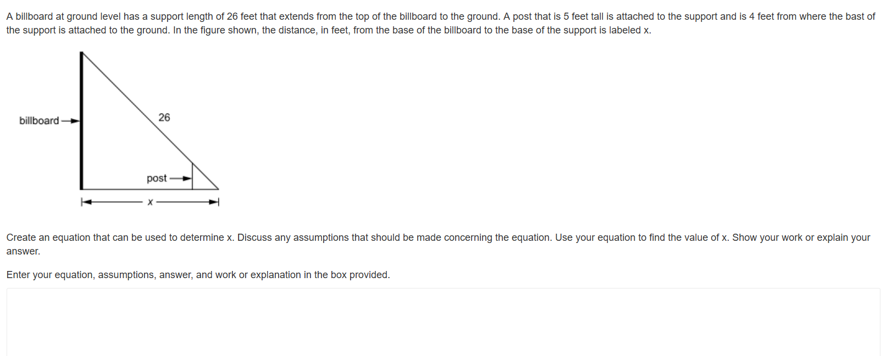Image resolution: width=892 pixels, height=356 pixels.
Task: Click the x dimension label below the triangle
Action: tap(150, 202)
